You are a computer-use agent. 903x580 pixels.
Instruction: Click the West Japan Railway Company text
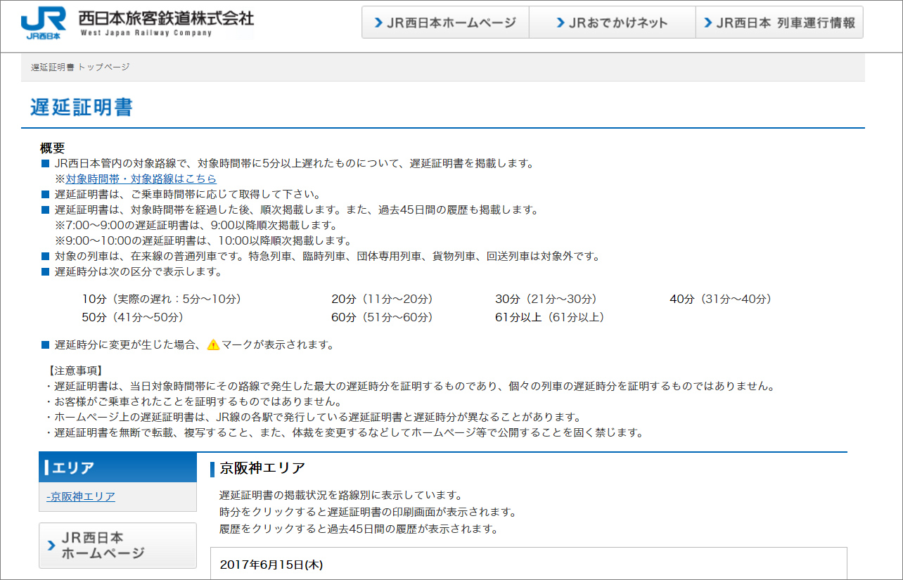click(146, 33)
